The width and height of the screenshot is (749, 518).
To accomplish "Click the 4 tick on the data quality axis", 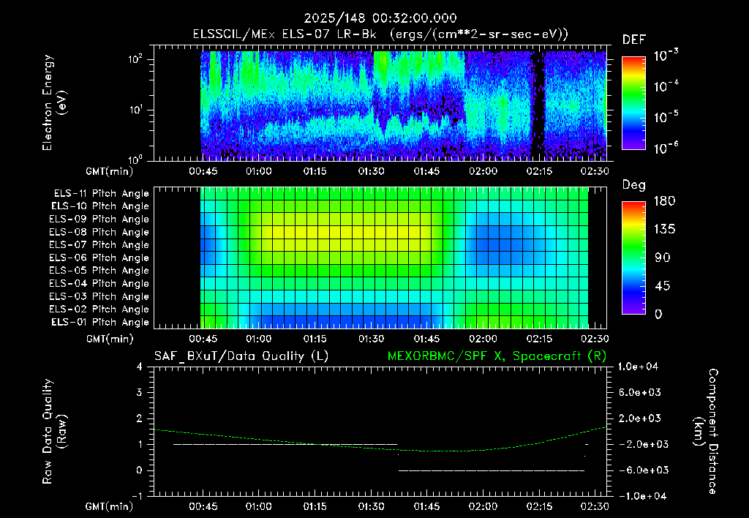I will click(139, 367).
